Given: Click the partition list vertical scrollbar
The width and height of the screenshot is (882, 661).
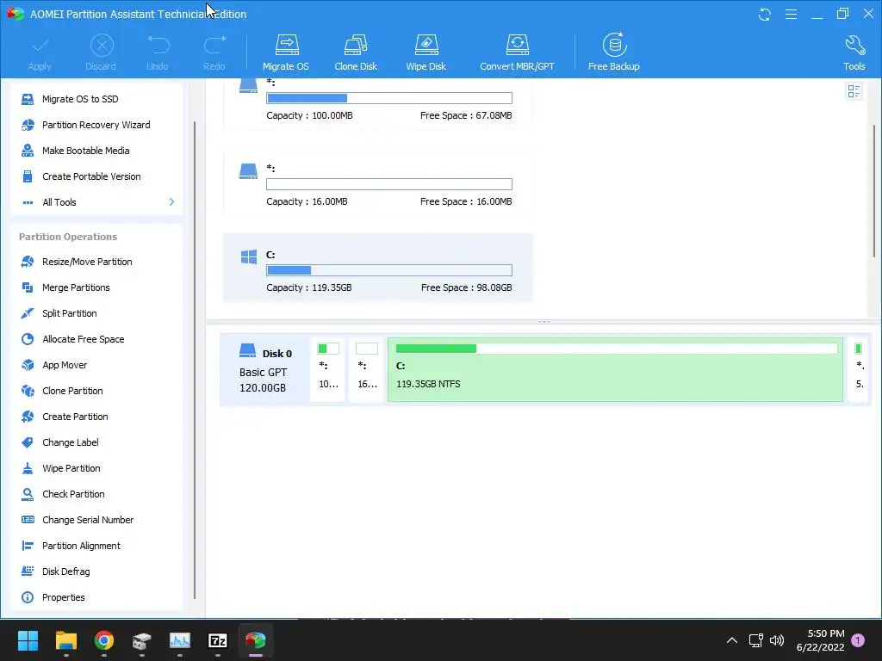Looking at the screenshot, I should (x=874, y=191).
